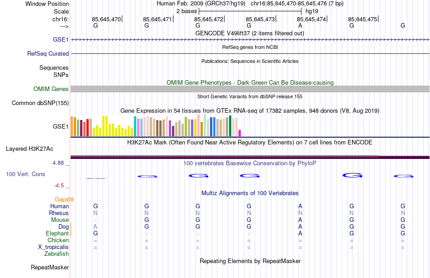Select the OMIM Genes track label
430x278 pixels.
click(x=51, y=89)
